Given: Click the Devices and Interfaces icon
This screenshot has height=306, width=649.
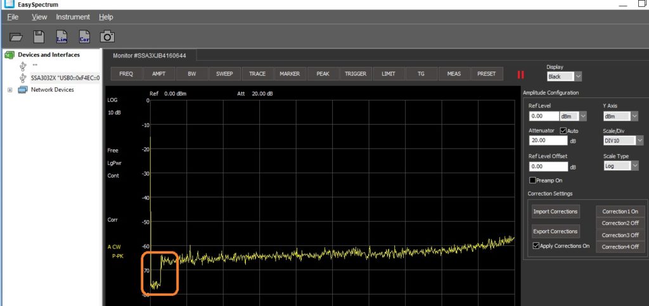Looking at the screenshot, I should [9, 55].
